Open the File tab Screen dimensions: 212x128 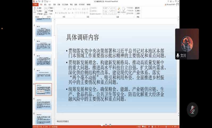[35, 5]
